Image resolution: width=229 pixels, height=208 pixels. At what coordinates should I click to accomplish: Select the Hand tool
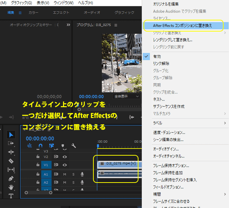[11, 187]
